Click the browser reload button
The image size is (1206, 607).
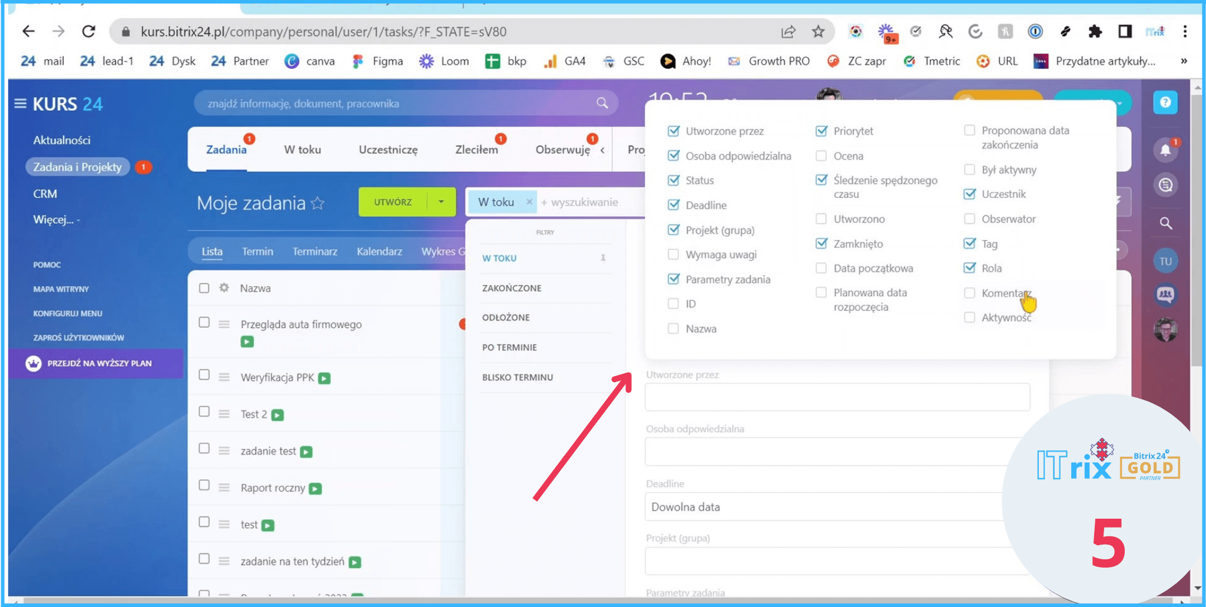[88, 32]
